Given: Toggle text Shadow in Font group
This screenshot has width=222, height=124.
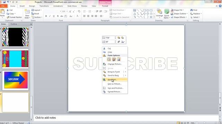Looking at the screenshot, I should [58, 16].
